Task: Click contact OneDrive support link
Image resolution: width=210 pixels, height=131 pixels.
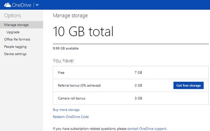Action: pos(147,129)
